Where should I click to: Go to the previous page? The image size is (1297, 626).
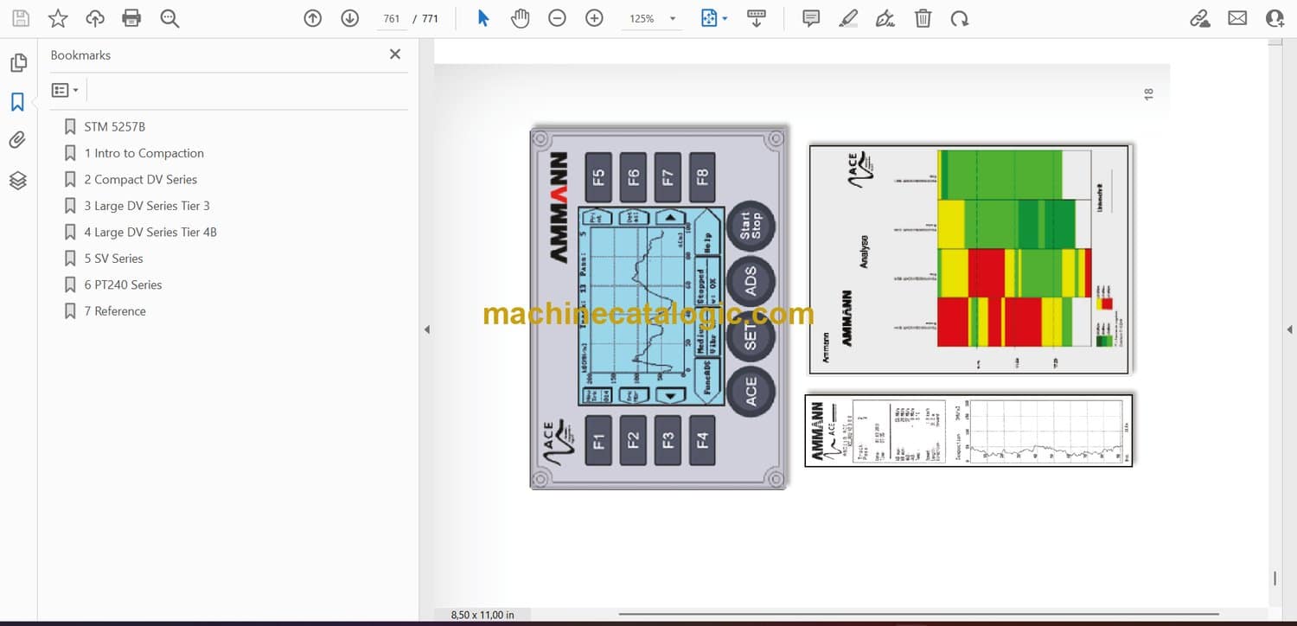(x=313, y=18)
